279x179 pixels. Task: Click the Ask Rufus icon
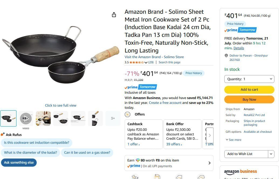[x=3, y=134]
